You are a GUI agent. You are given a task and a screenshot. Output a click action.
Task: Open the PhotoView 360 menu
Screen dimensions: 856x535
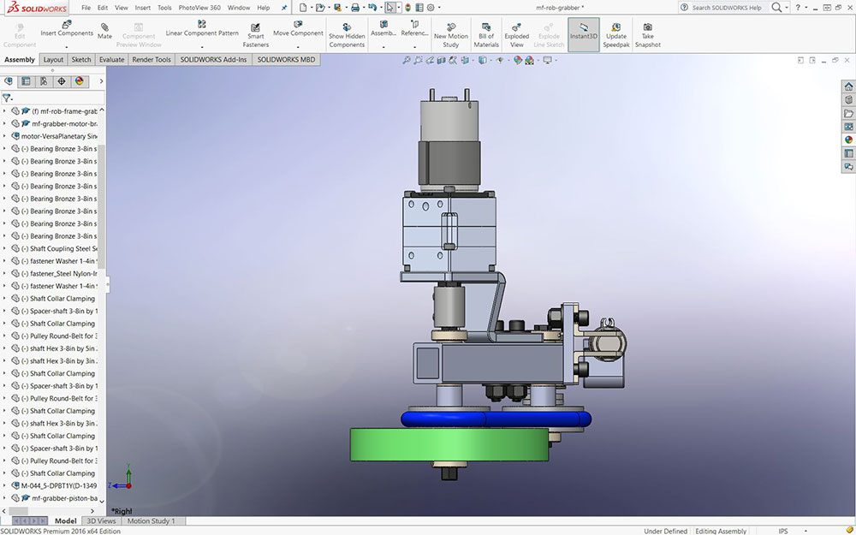pyautogui.click(x=199, y=8)
